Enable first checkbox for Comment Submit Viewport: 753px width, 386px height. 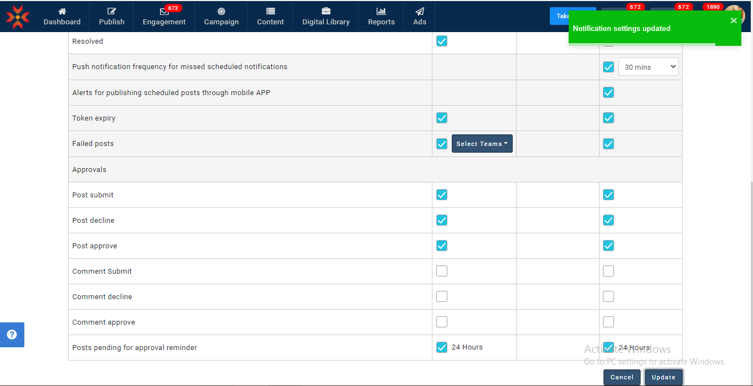click(442, 271)
